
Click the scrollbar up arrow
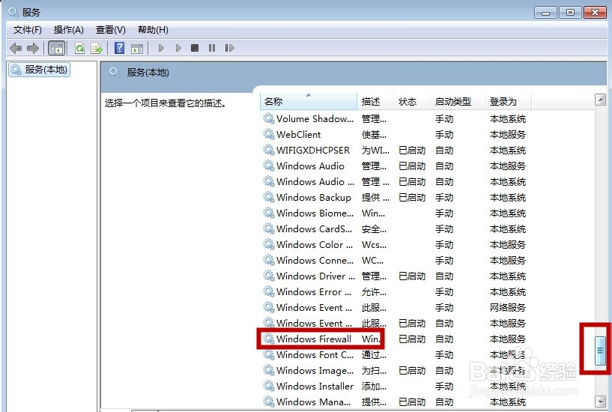pos(600,100)
